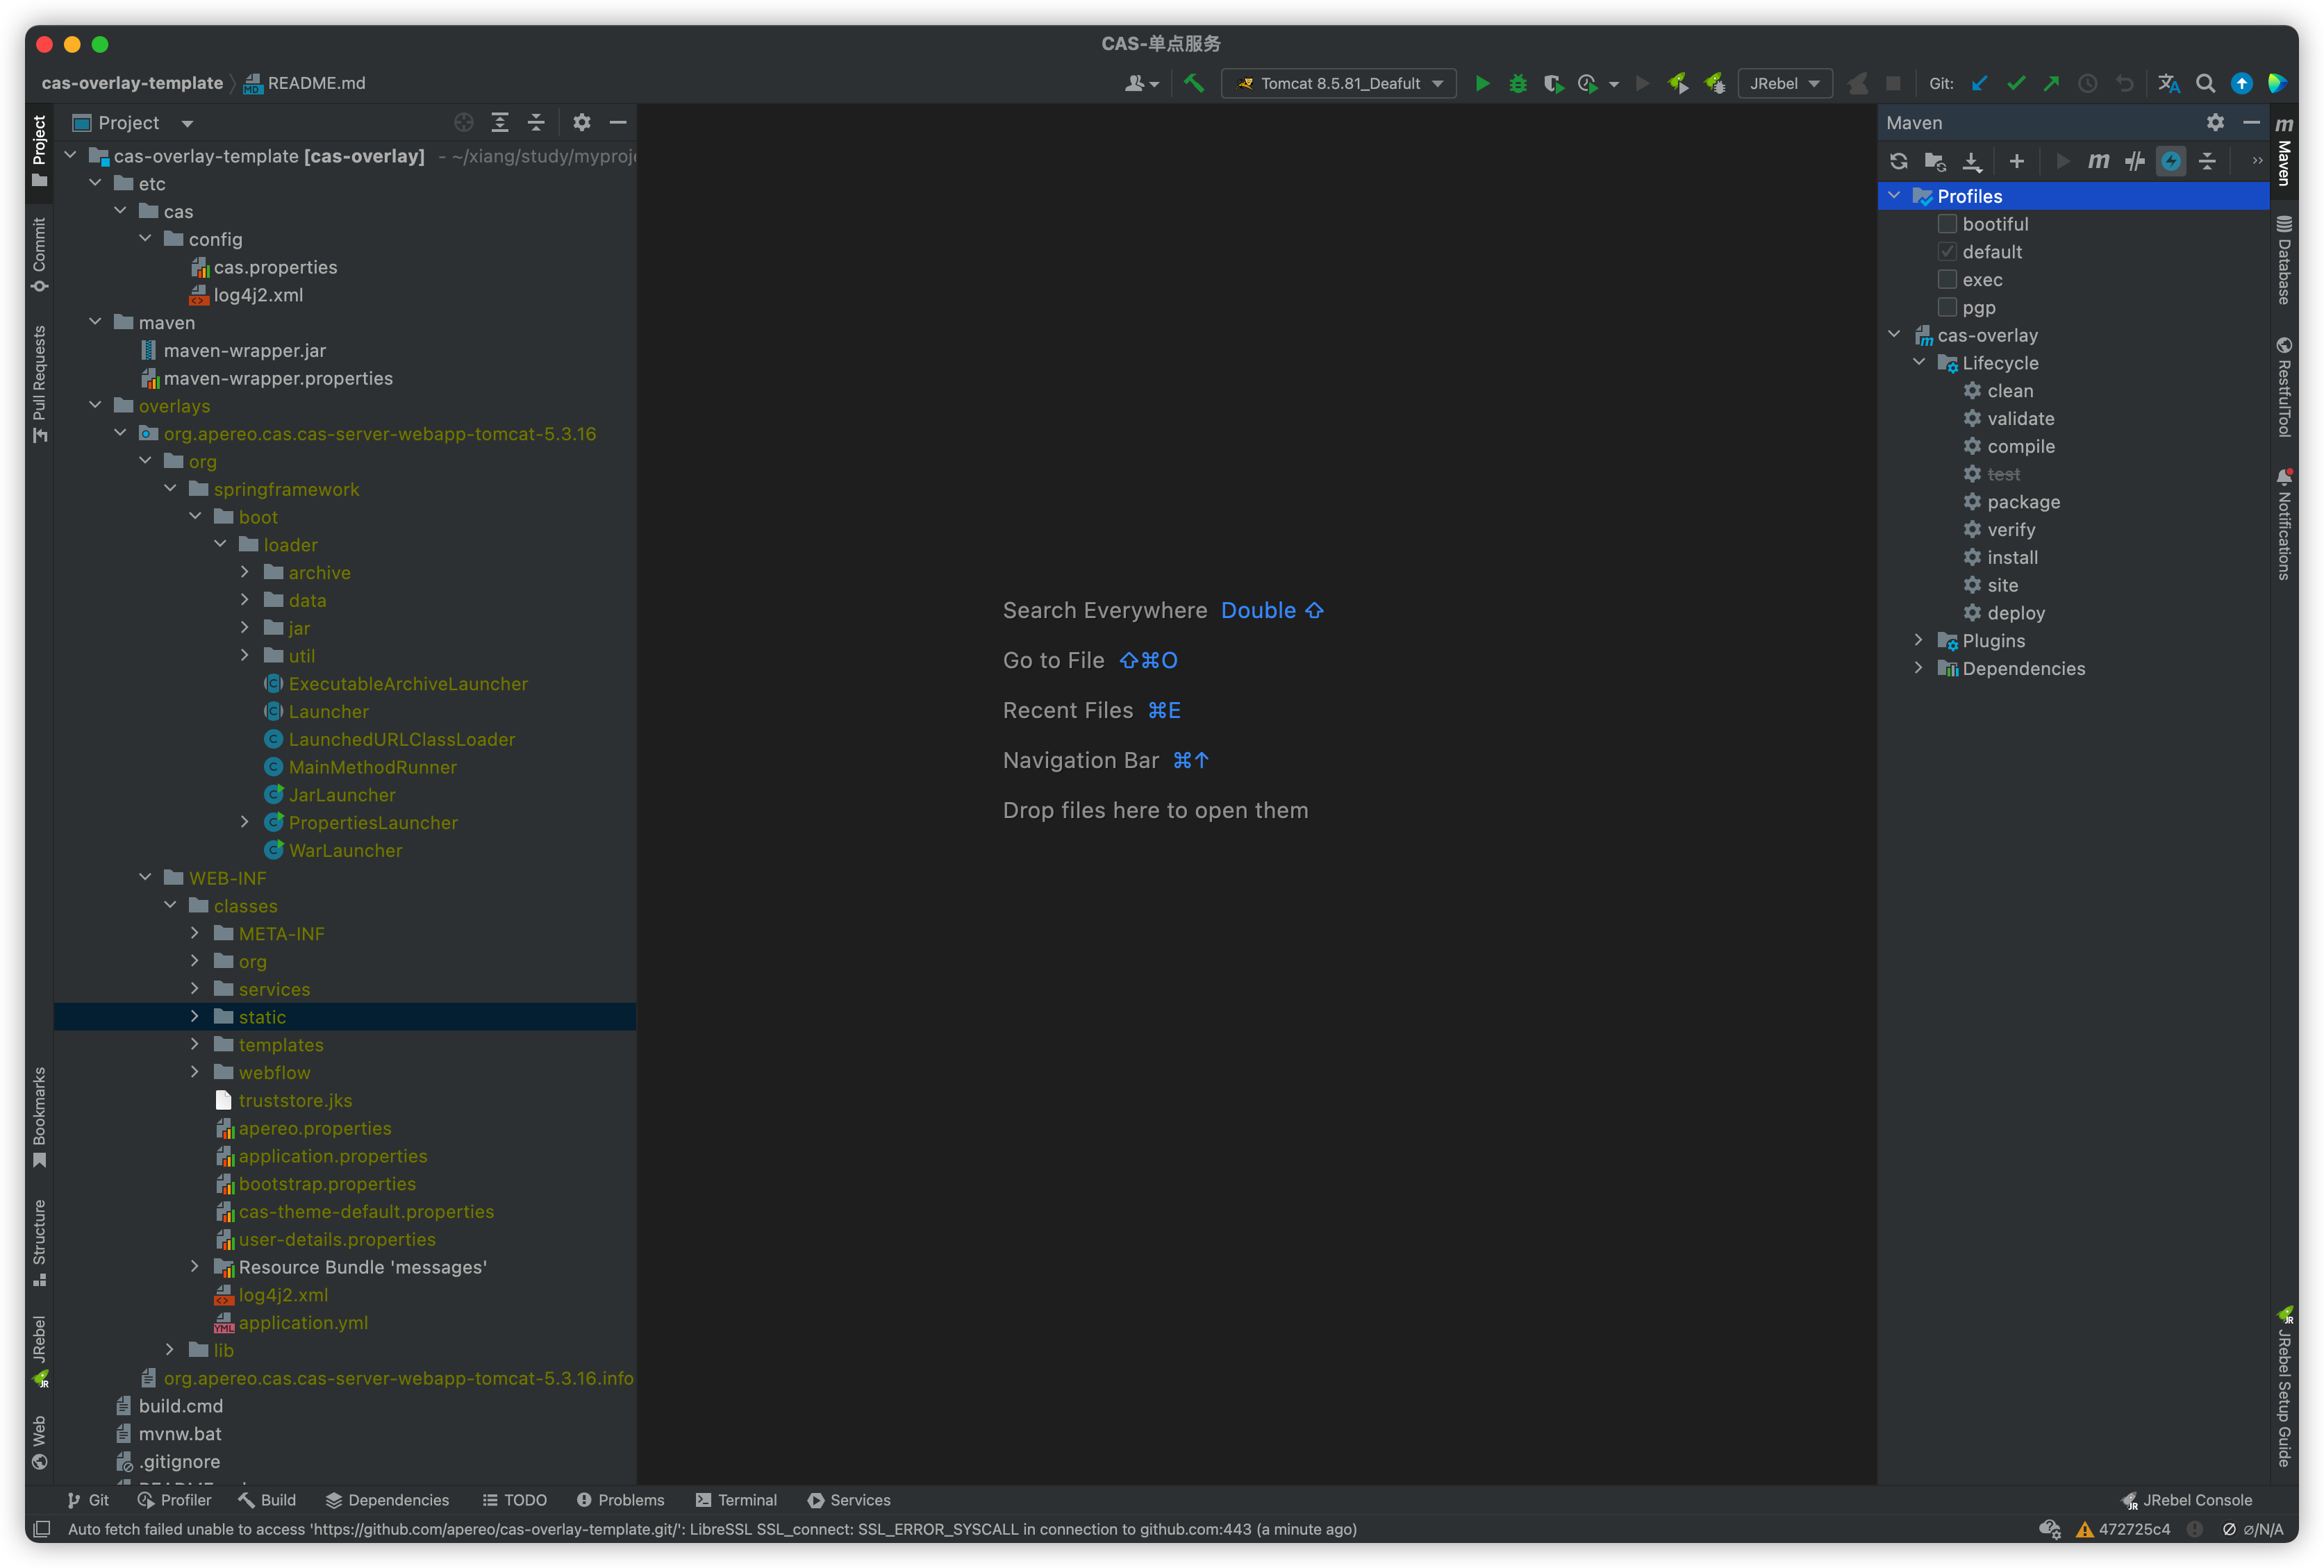The width and height of the screenshot is (2324, 1568).
Task: Expand all in Project panel
Action: coord(500,122)
